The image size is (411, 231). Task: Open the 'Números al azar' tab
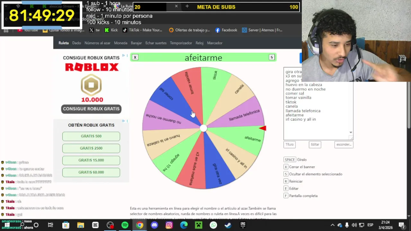(97, 43)
